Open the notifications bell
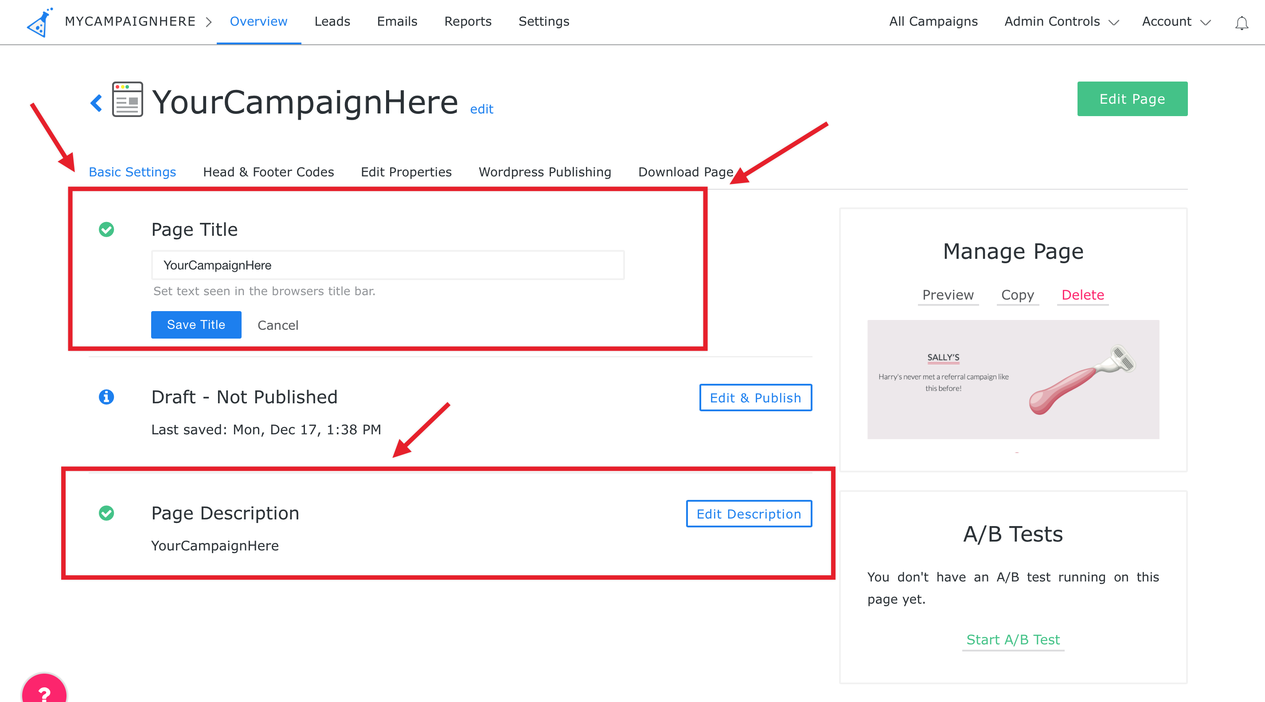This screenshot has height=702, width=1265. point(1242,23)
